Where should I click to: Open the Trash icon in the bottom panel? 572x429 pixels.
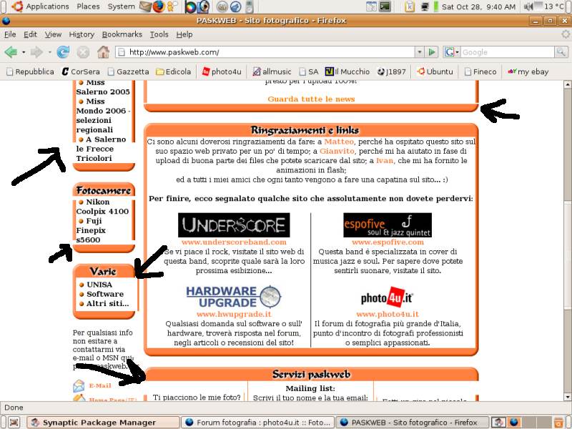pyautogui.click(x=558, y=423)
